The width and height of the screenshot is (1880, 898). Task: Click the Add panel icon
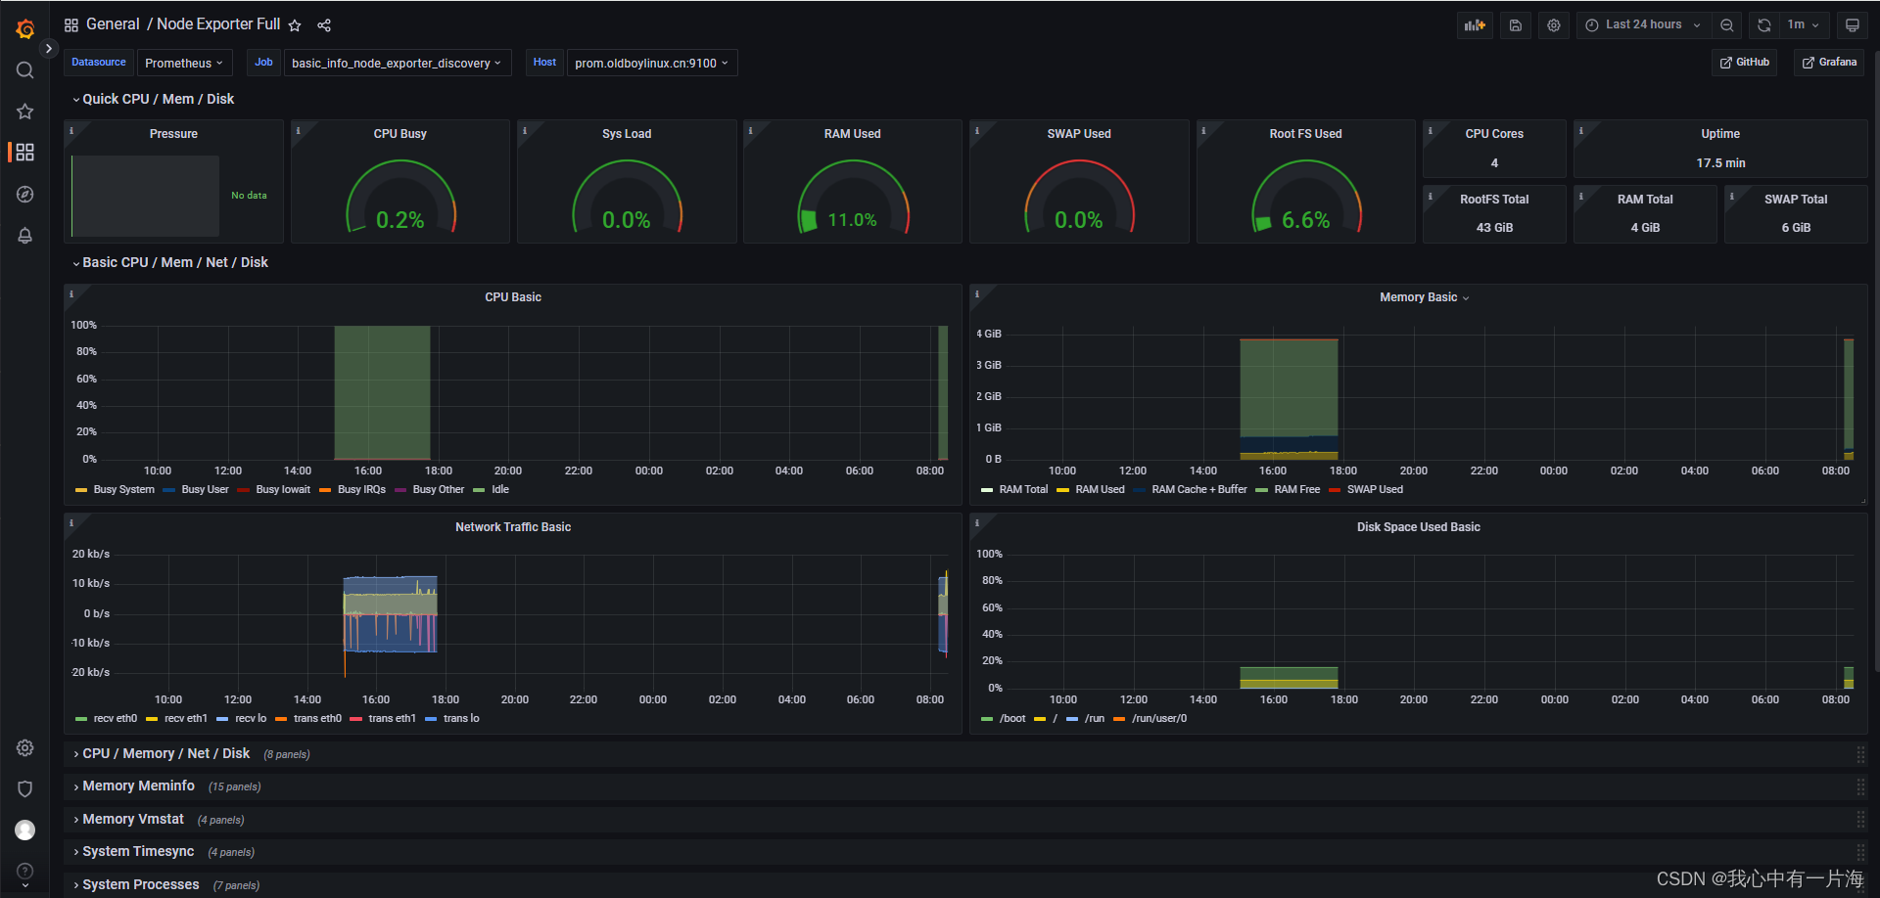[1475, 25]
